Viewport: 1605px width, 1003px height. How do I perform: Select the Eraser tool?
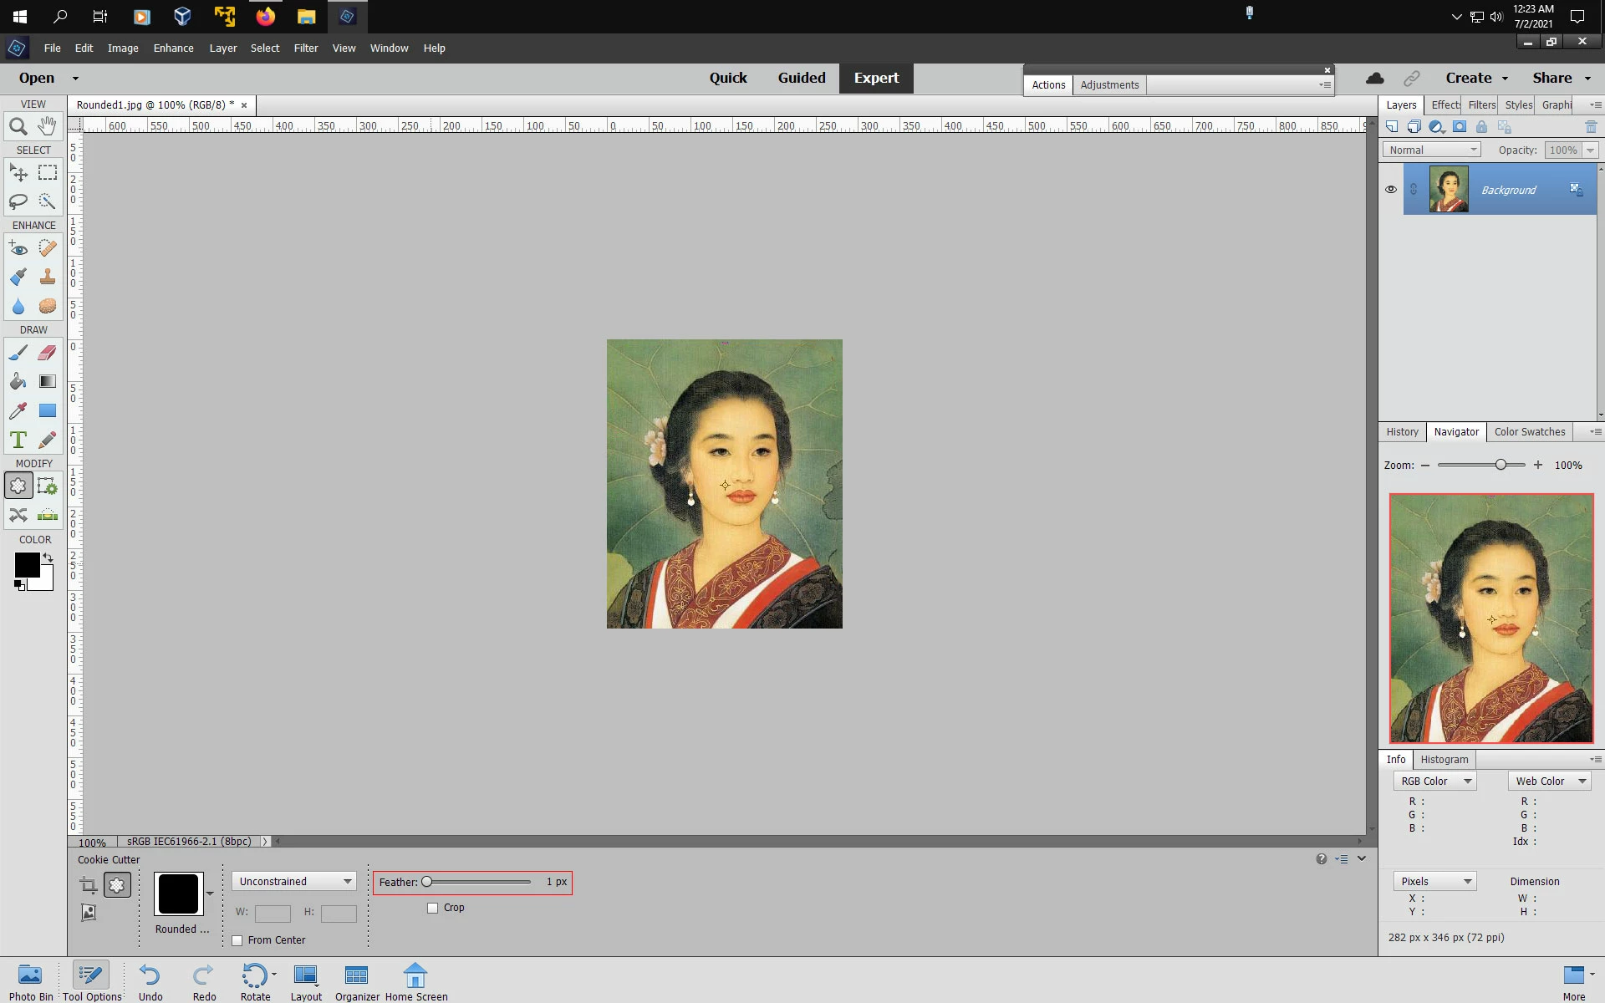click(x=48, y=353)
